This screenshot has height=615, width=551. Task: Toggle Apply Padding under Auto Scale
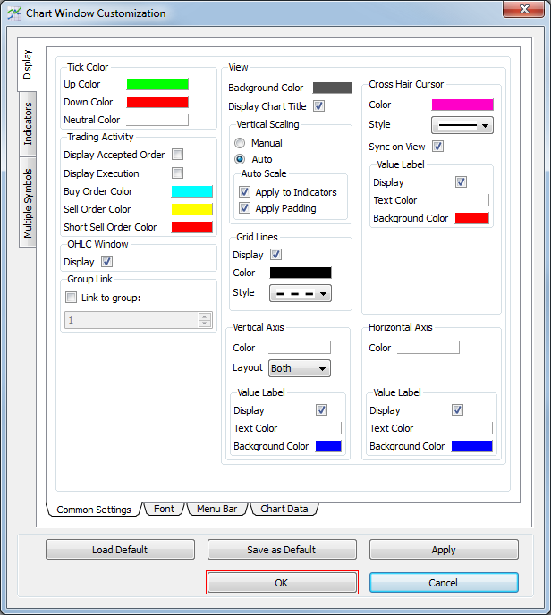click(x=245, y=208)
